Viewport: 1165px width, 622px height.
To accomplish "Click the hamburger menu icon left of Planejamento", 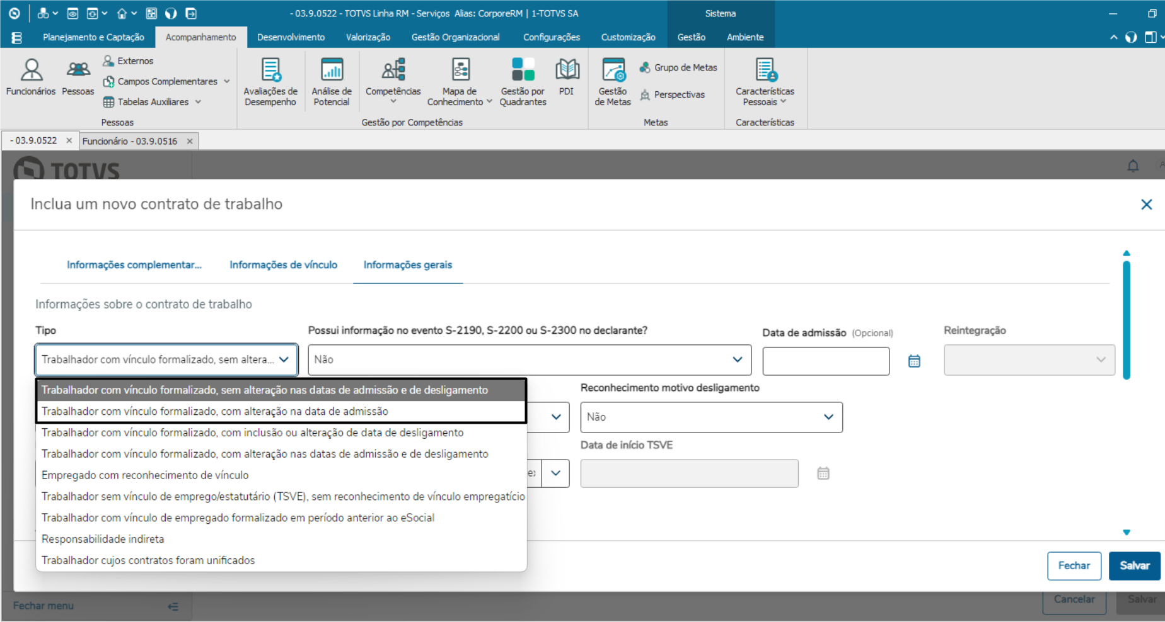I will click(x=17, y=37).
